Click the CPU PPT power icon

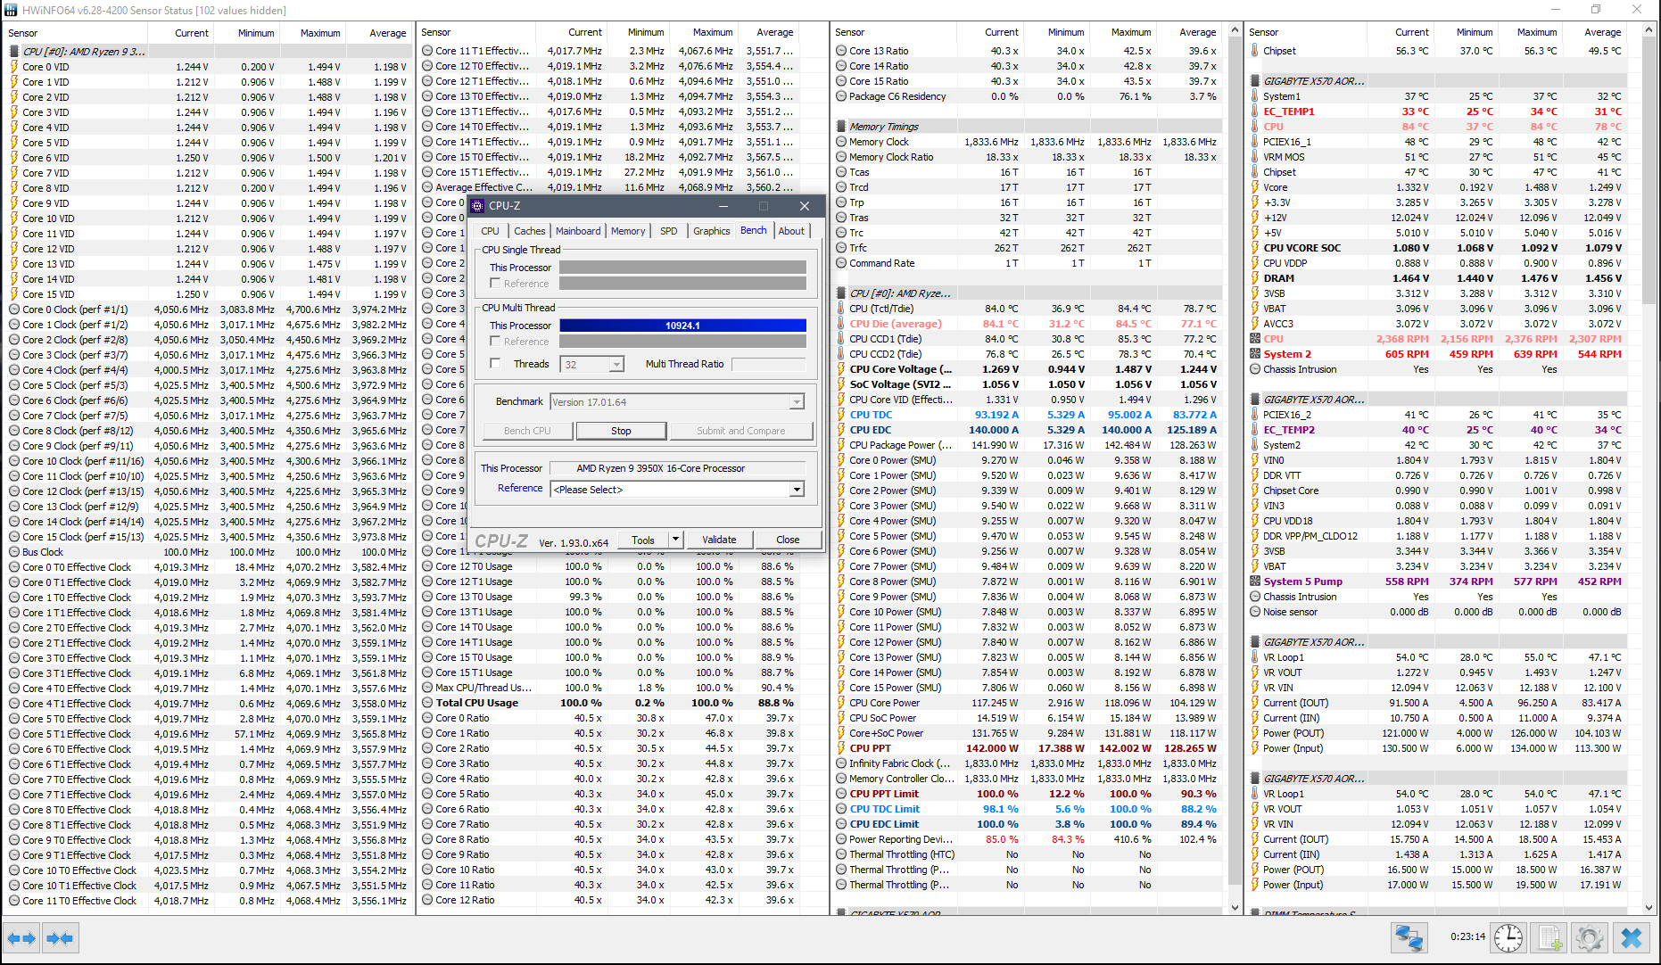pyautogui.click(x=841, y=748)
